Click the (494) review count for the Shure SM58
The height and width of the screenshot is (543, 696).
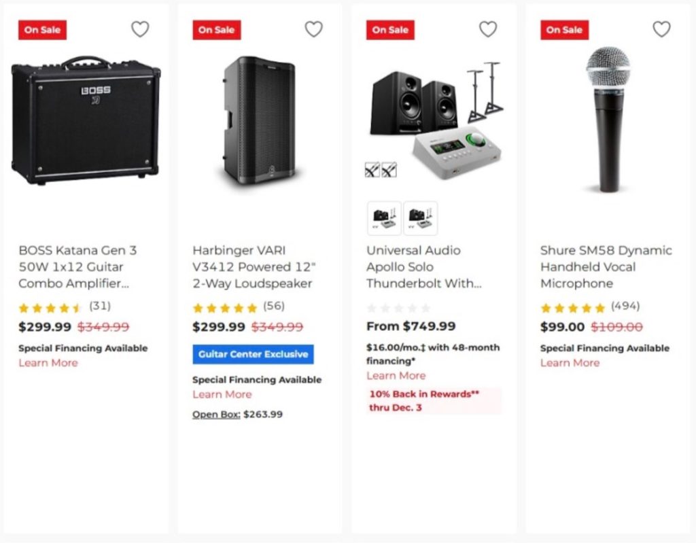[626, 306]
